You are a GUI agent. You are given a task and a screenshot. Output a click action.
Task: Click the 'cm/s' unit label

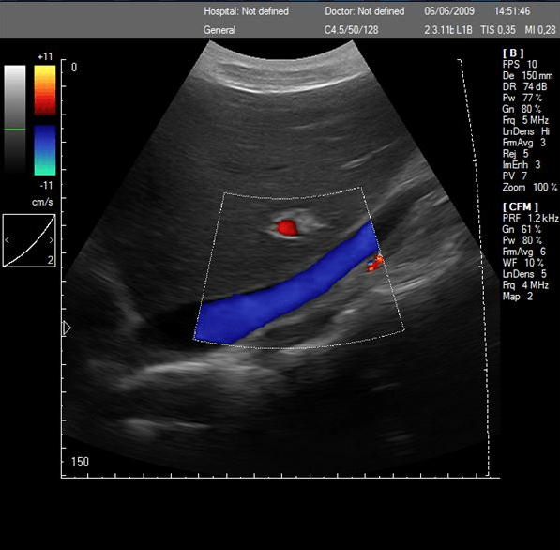pyautogui.click(x=42, y=202)
